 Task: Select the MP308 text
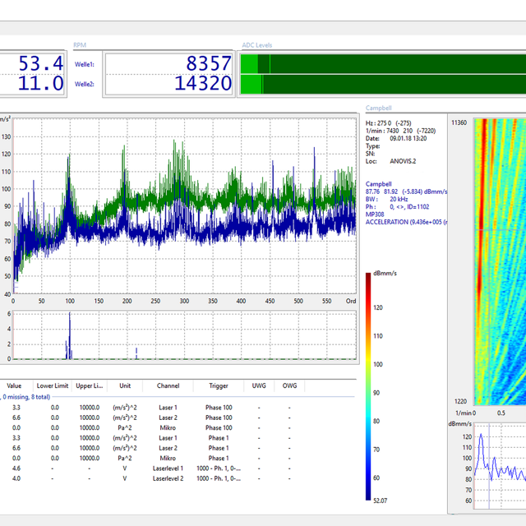(x=375, y=215)
